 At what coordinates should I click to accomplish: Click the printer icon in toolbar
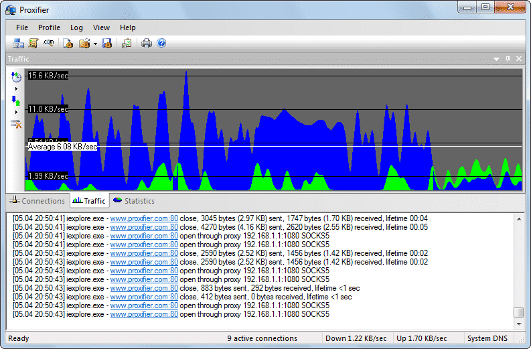click(147, 44)
